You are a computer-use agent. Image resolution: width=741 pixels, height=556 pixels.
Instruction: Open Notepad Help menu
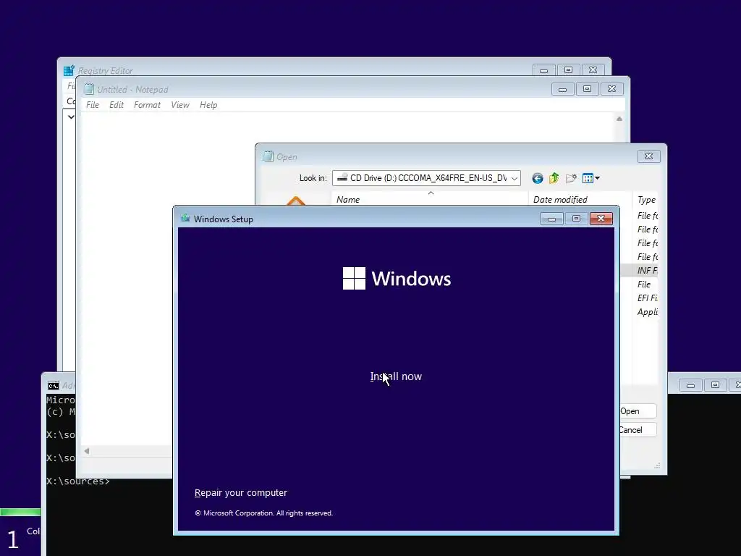tap(208, 105)
